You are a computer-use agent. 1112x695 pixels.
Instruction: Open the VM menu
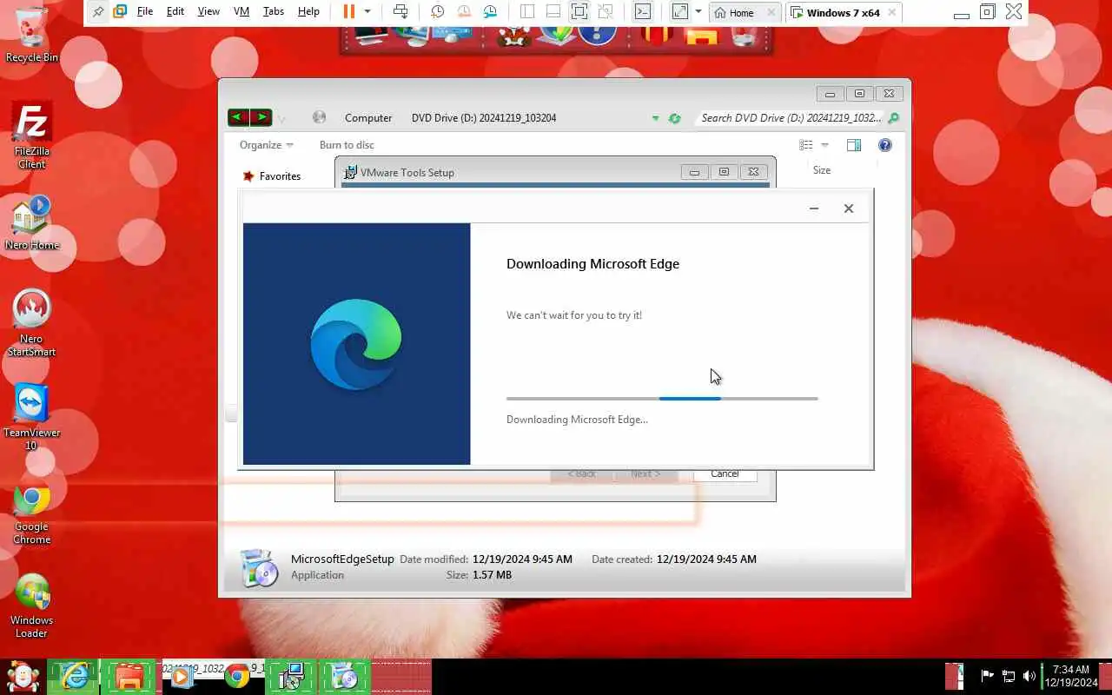click(242, 12)
